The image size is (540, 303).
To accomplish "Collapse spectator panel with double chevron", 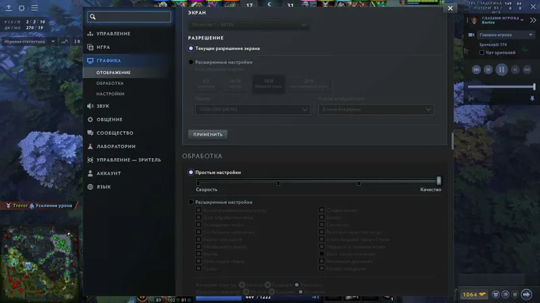I will point(533,20).
